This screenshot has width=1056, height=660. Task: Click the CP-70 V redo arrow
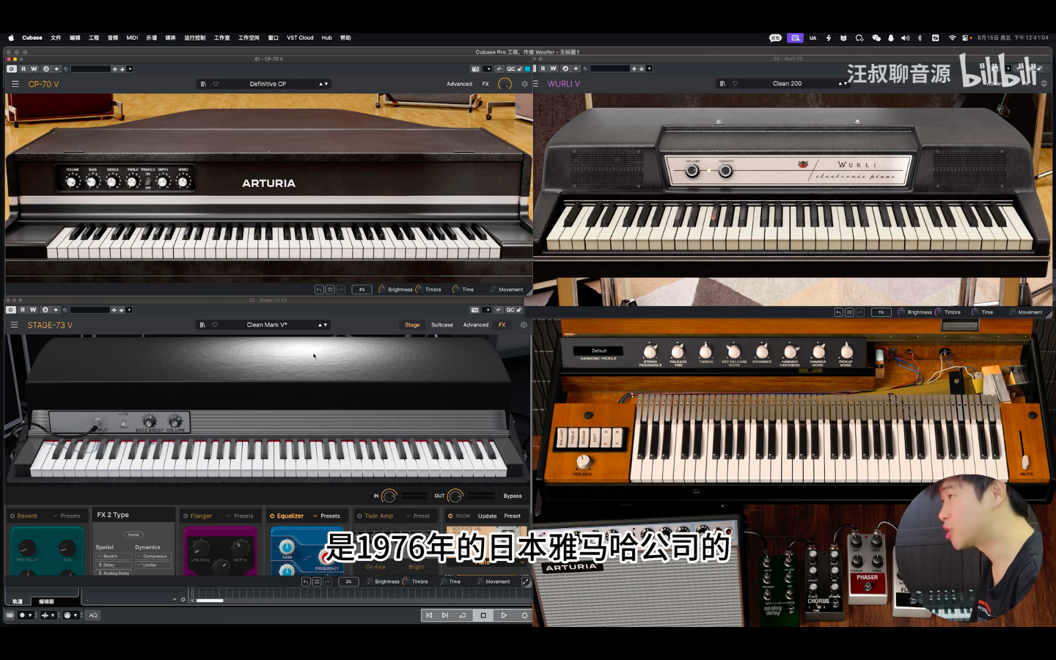click(340, 290)
